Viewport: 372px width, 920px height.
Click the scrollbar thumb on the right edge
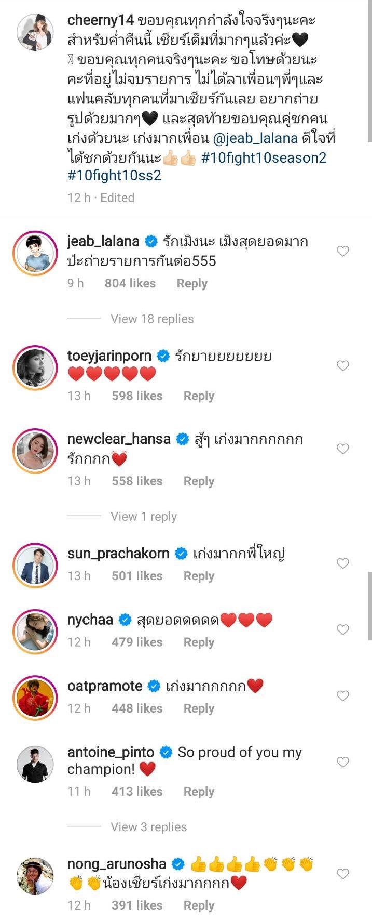pyautogui.click(x=369, y=606)
